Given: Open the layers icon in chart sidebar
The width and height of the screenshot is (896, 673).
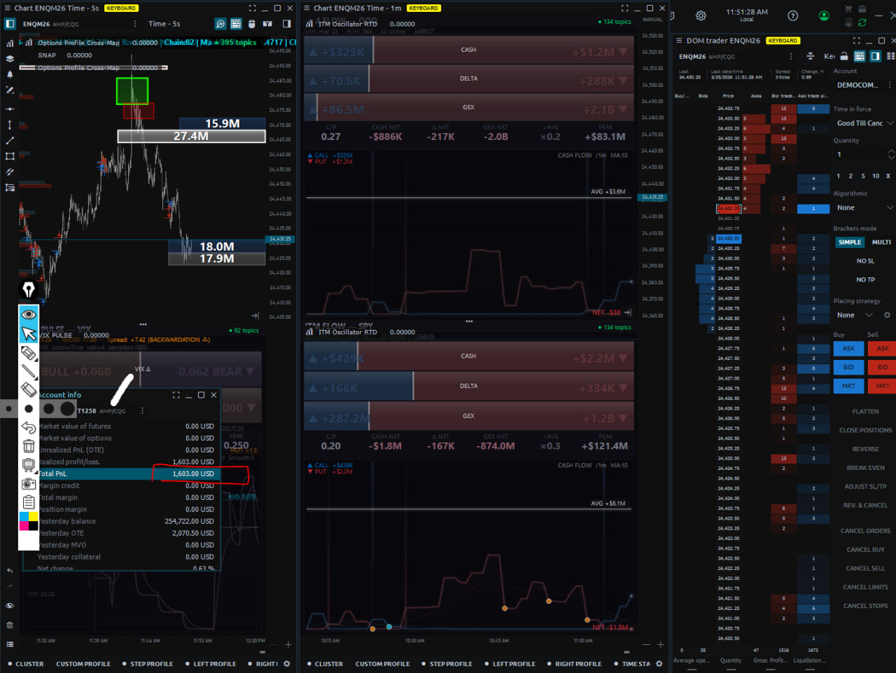Looking at the screenshot, I should pyautogui.click(x=10, y=59).
